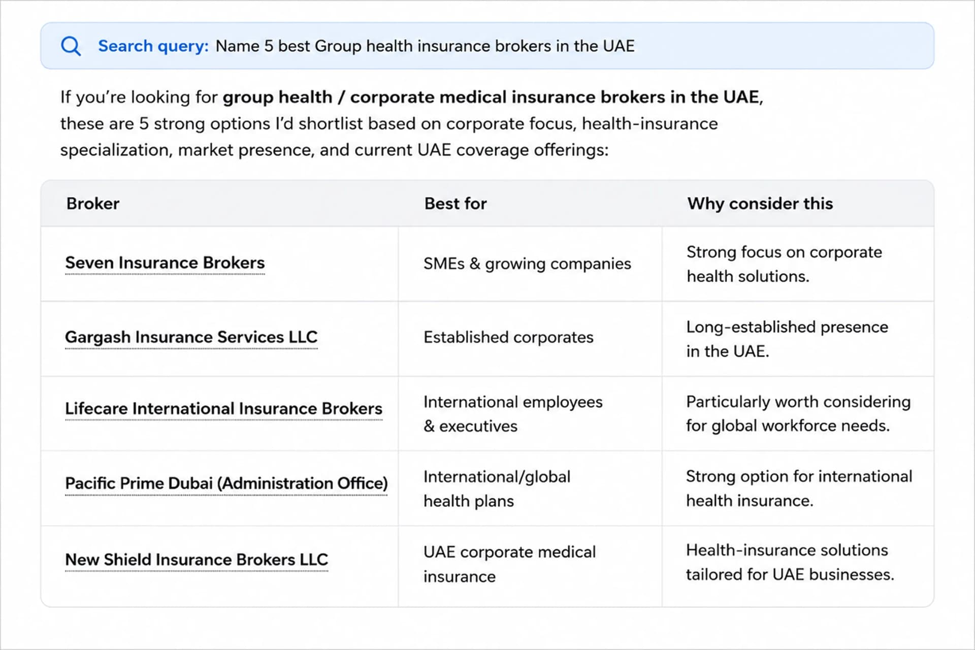The width and height of the screenshot is (975, 650).
Task: Select "Strong option for international health insurance." cell
Action: coord(799,489)
